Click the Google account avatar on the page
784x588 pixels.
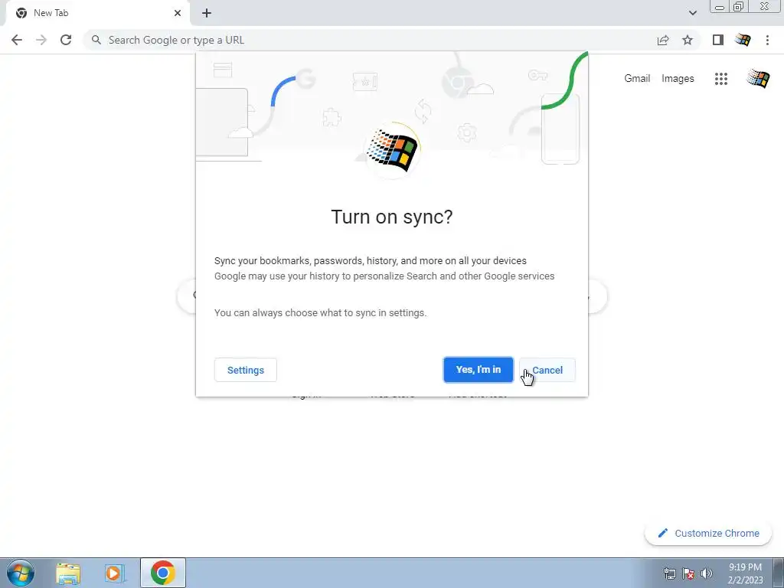coord(758,79)
